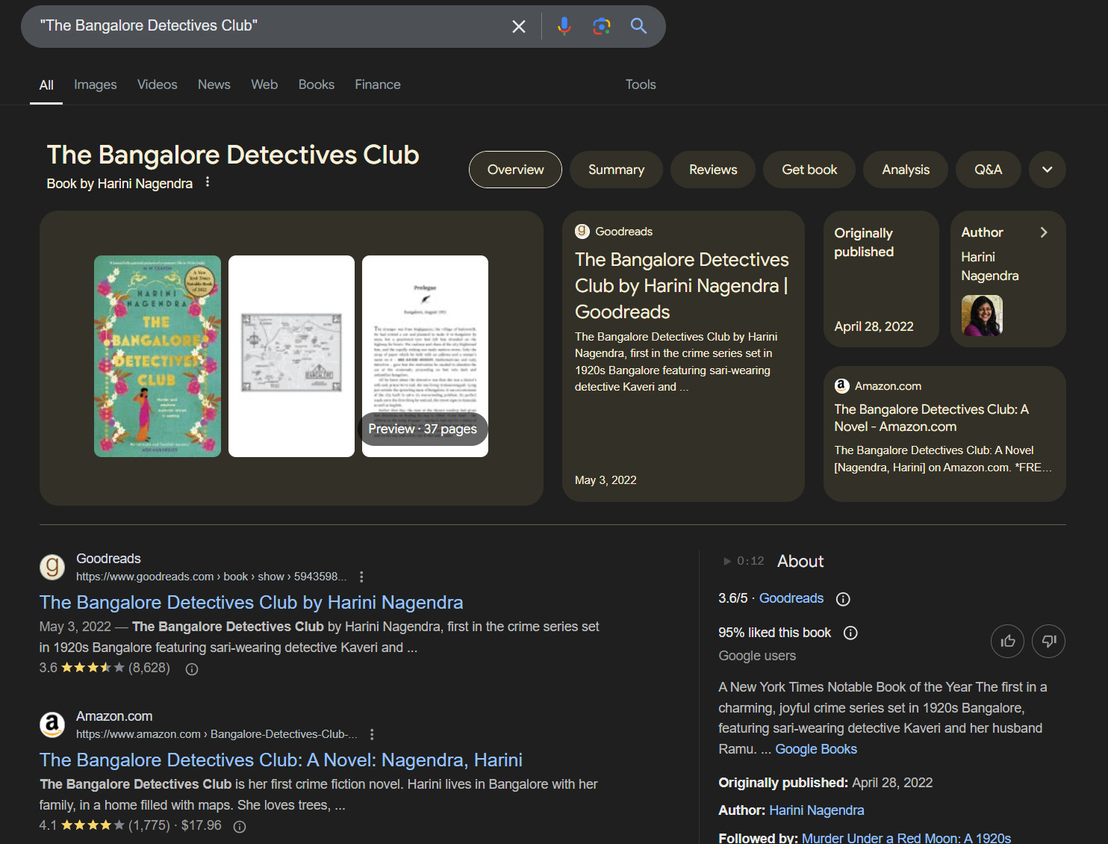Click the Goodreads logo in the knowledge card
The image size is (1108, 844).
[x=582, y=232]
